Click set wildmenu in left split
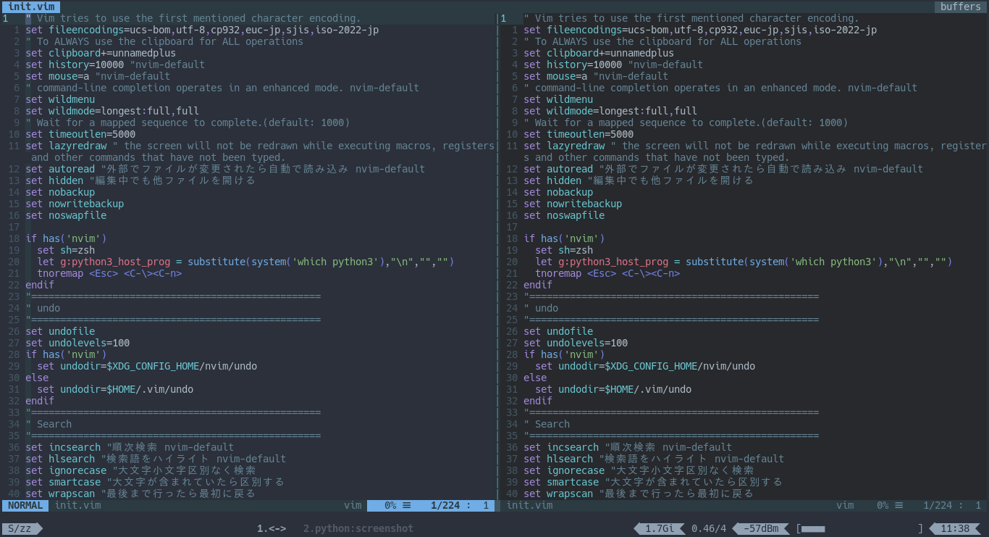This screenshot has height=537, width=989. [x=60, y=99]
